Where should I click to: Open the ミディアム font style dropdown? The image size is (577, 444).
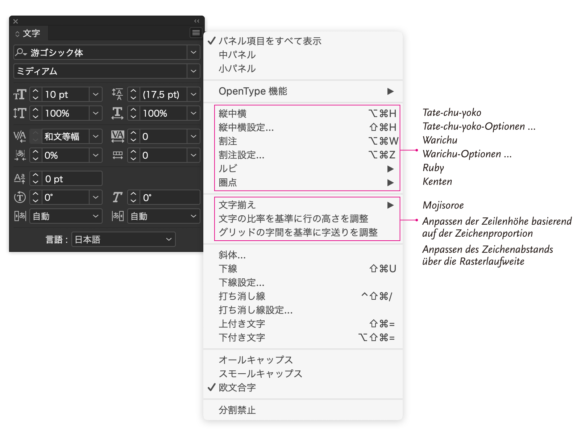194,71
